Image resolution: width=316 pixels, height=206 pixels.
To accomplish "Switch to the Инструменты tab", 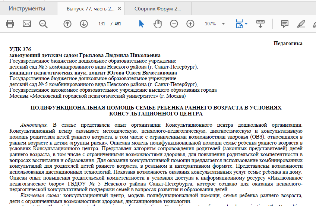I will point(27,8).
